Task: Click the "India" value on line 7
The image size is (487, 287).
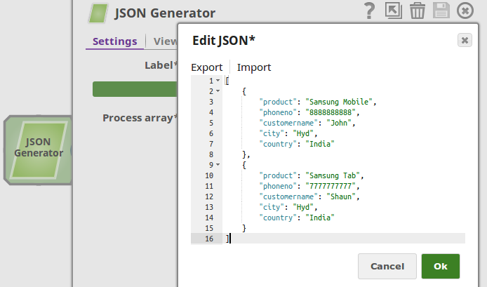Action: 320,144
